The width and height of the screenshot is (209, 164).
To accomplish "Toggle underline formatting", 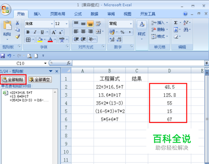I will click(x=42, y=32).
